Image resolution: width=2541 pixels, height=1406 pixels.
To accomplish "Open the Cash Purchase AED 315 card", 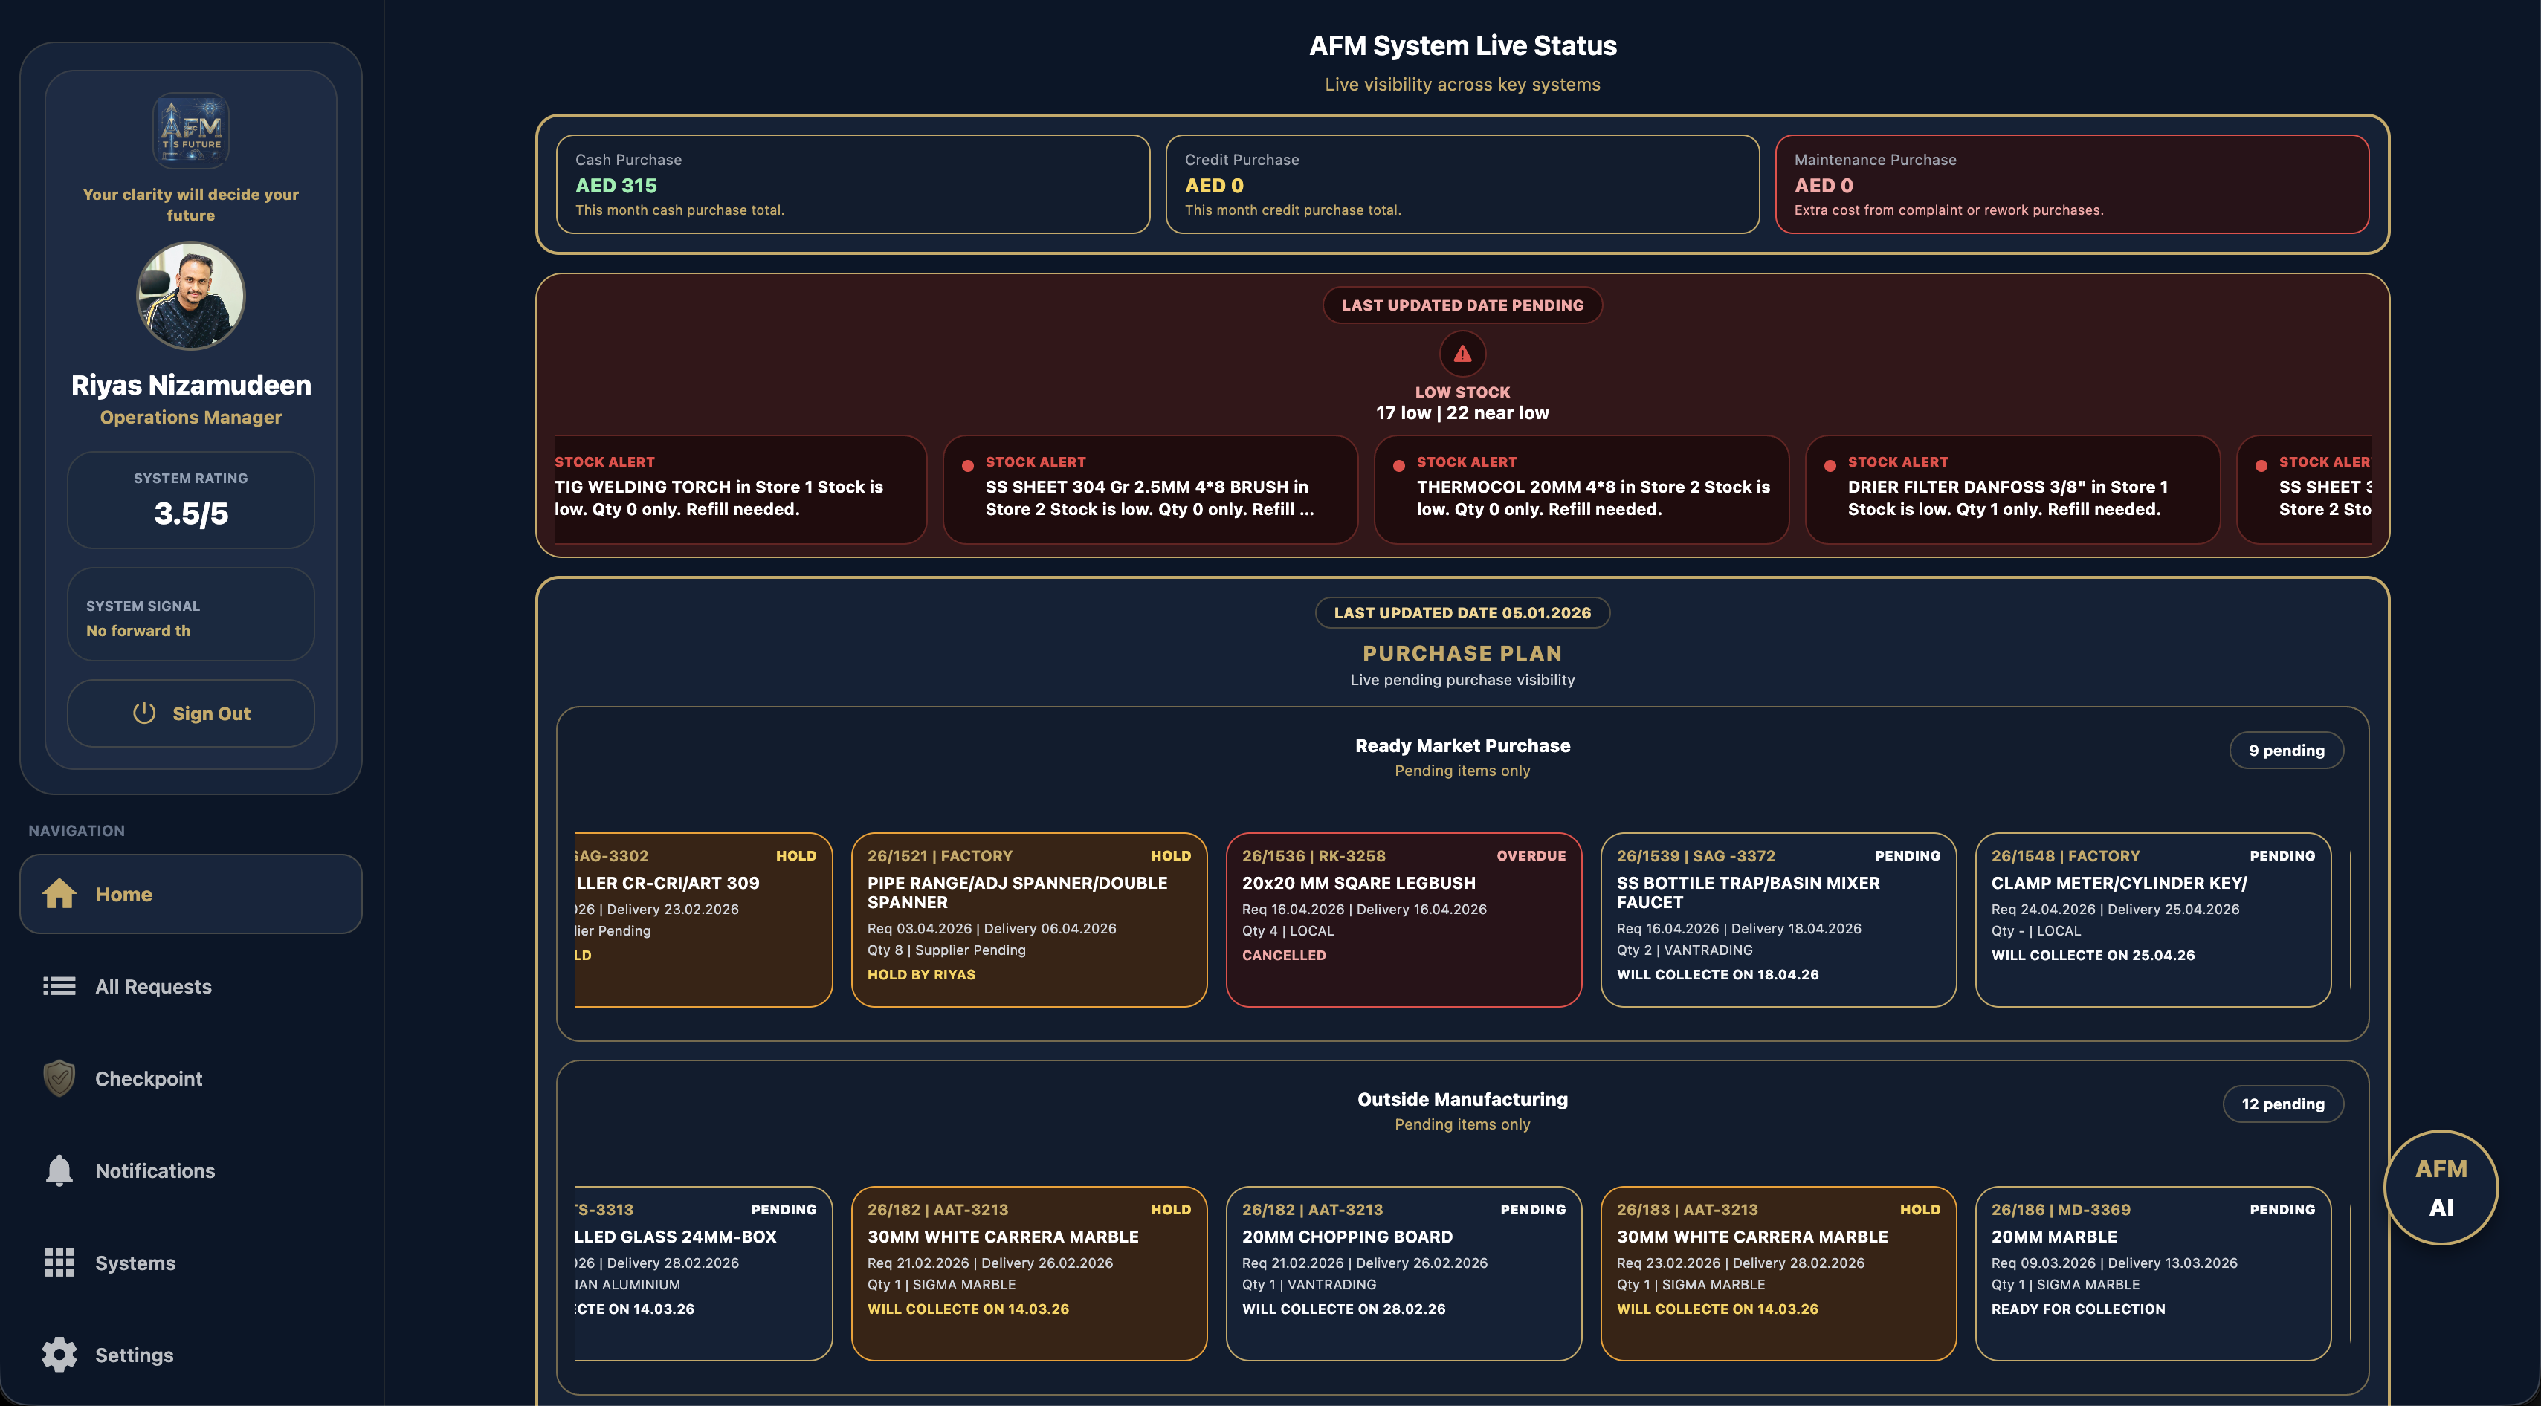I will coord(852,184).
